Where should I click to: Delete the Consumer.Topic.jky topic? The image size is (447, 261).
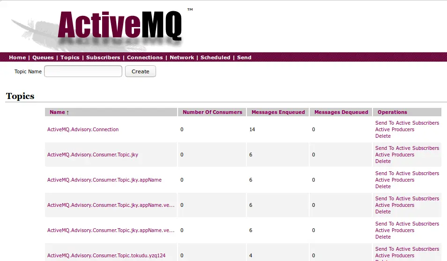pyautogui.click(x=383, y=161)
